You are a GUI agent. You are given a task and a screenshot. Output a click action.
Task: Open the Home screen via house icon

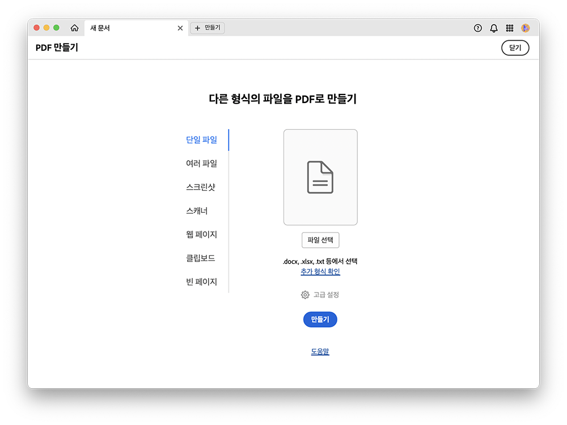pos(74,27)
